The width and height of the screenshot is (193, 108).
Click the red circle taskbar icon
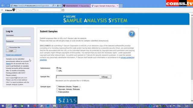point(35,106)
